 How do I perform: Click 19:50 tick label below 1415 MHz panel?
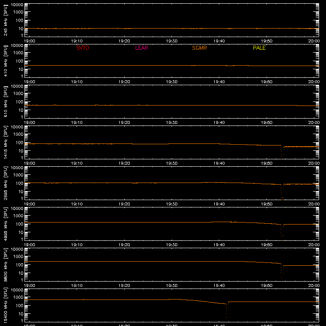click(x=267, y=163)
